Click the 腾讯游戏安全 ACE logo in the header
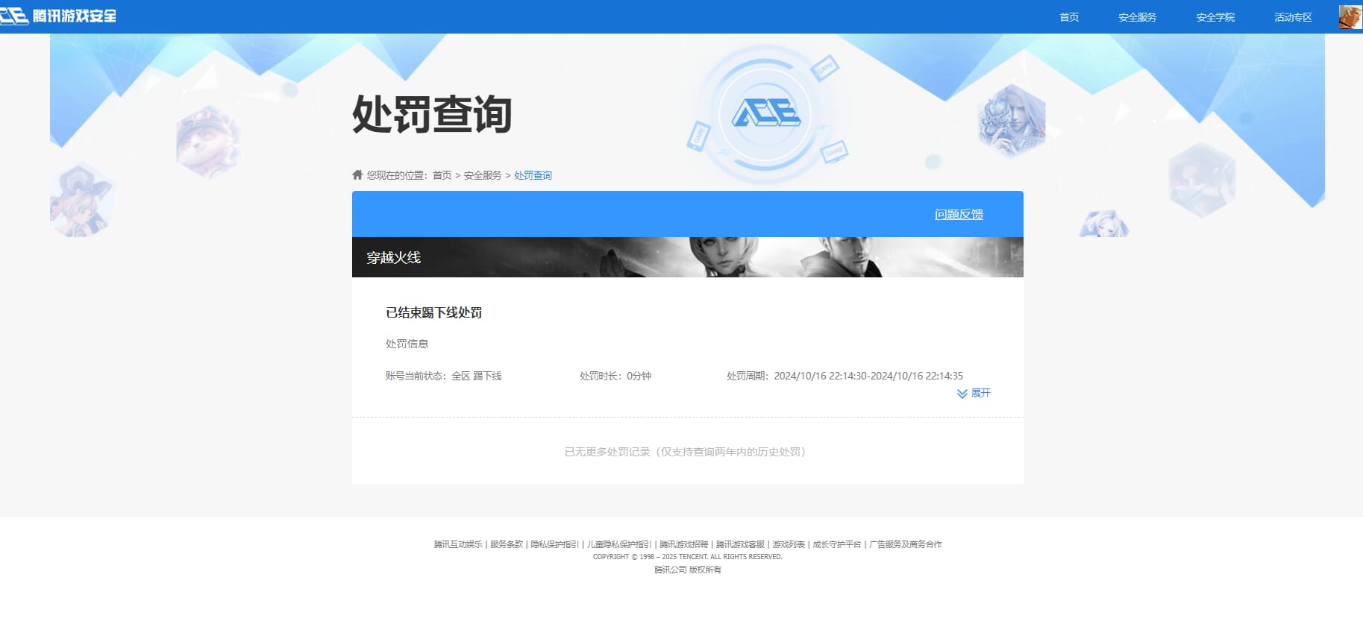 coord(58,16)
